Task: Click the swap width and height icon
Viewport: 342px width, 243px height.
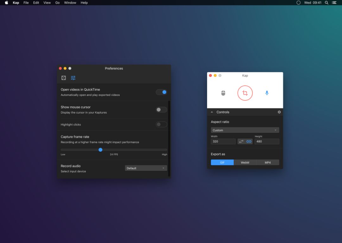Action: point(241,141)
